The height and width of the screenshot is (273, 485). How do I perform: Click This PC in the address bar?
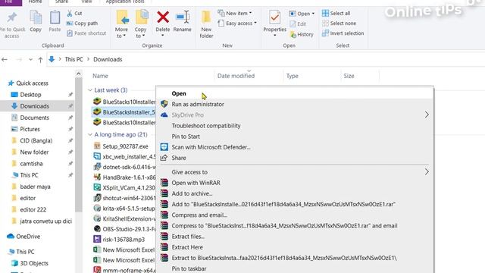coord(74,59)
